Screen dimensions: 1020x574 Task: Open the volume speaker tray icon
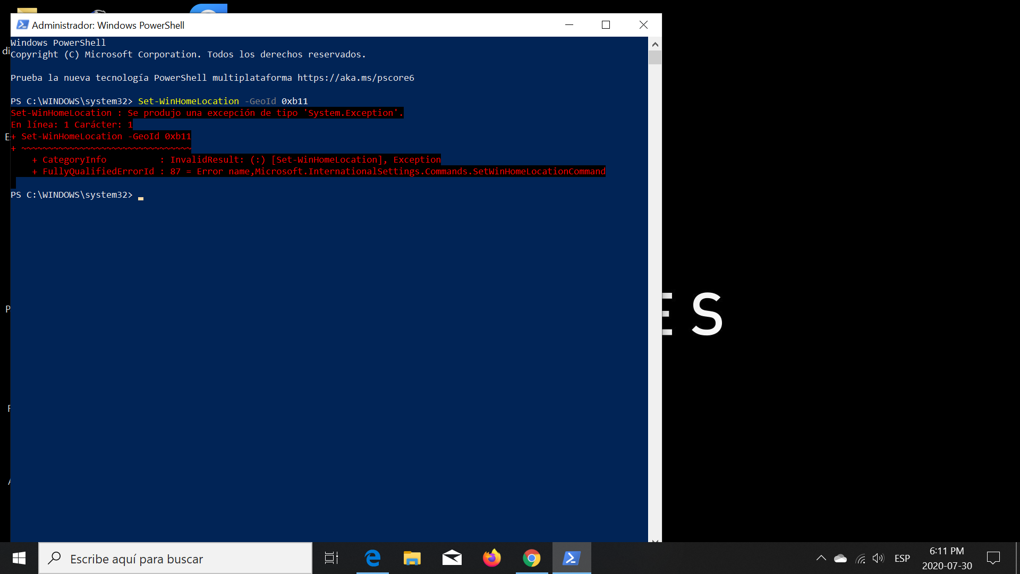click(x=878, y=558)
